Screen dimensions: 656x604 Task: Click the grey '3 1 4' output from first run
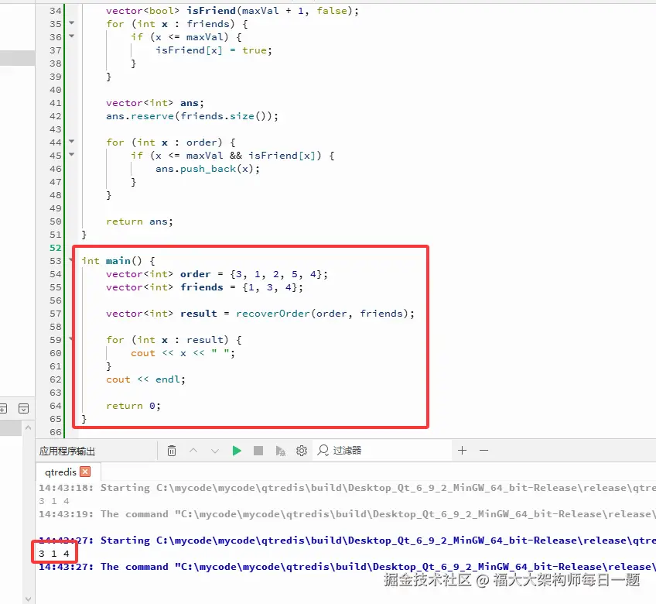click(54, 501)
